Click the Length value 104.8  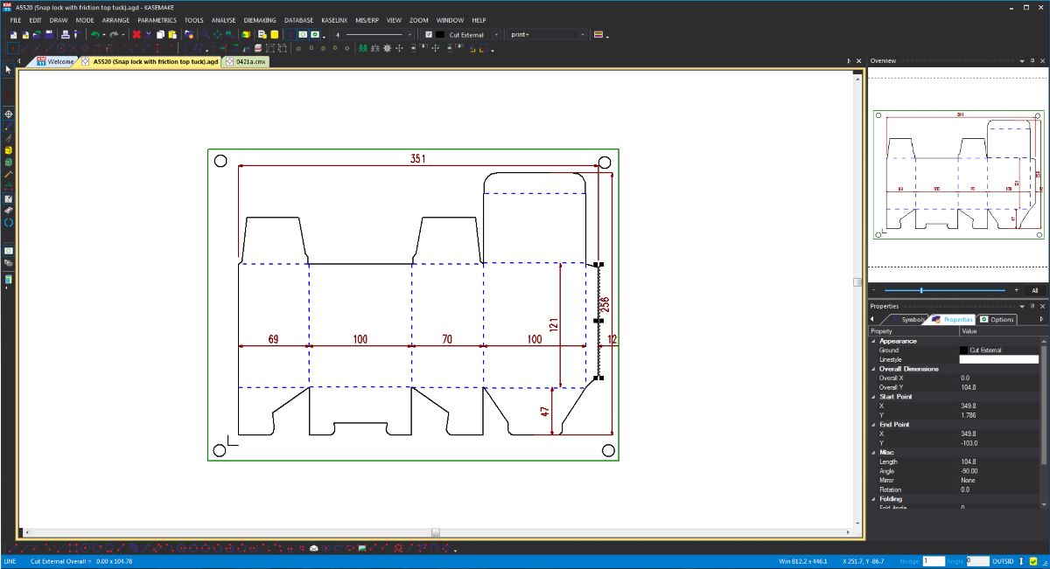969,461
